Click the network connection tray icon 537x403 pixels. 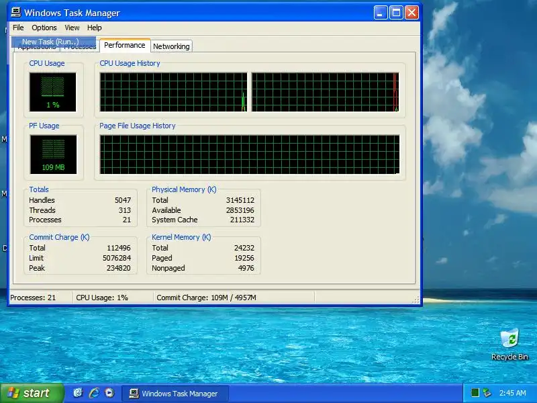487,393
